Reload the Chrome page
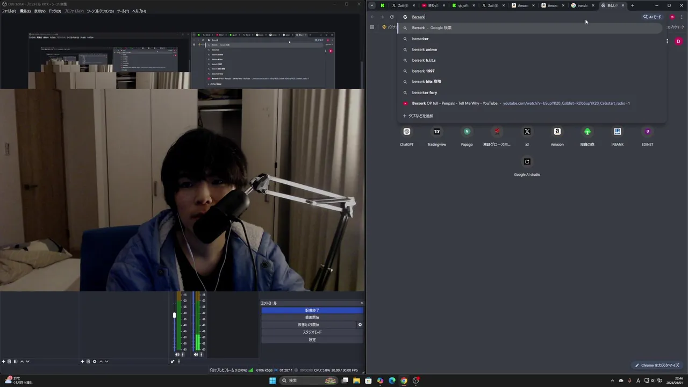Image resolution: width=688 pixels, height=387 pixels. (x=392, y=17)
